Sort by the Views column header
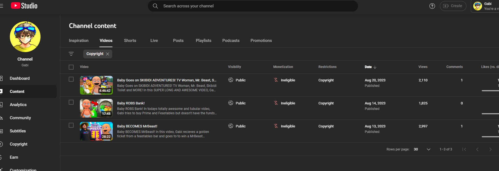The image size is (499, 171). 423,67
